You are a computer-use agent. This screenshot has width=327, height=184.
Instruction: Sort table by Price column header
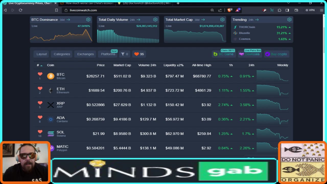coord(101,65)
